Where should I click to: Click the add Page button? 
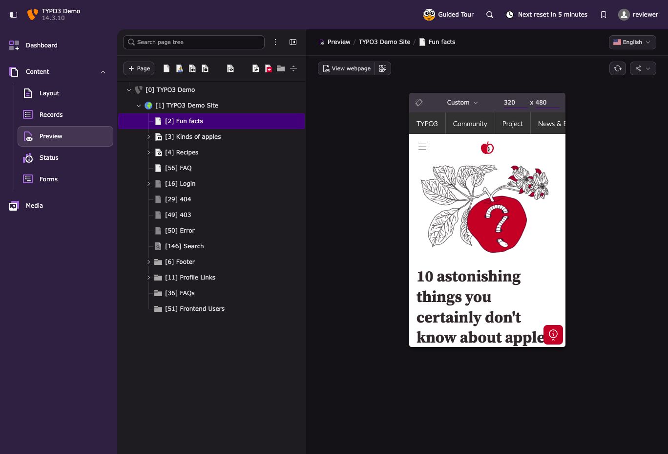tap(139, 68)
